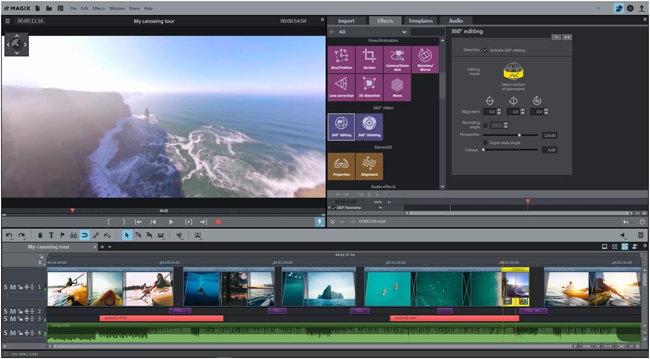Viewport: 650px width, 359px height.
Task: Click the Stereo3D Properties tile
Action: 341,166
